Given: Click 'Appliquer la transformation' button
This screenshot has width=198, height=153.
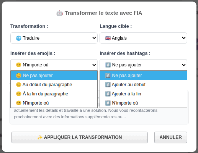Looking at the screenshot, I should point(80,137).
